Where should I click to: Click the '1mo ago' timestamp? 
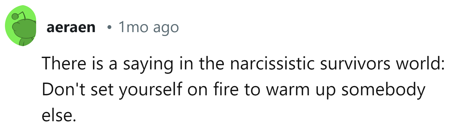click(x=148, y=27)
